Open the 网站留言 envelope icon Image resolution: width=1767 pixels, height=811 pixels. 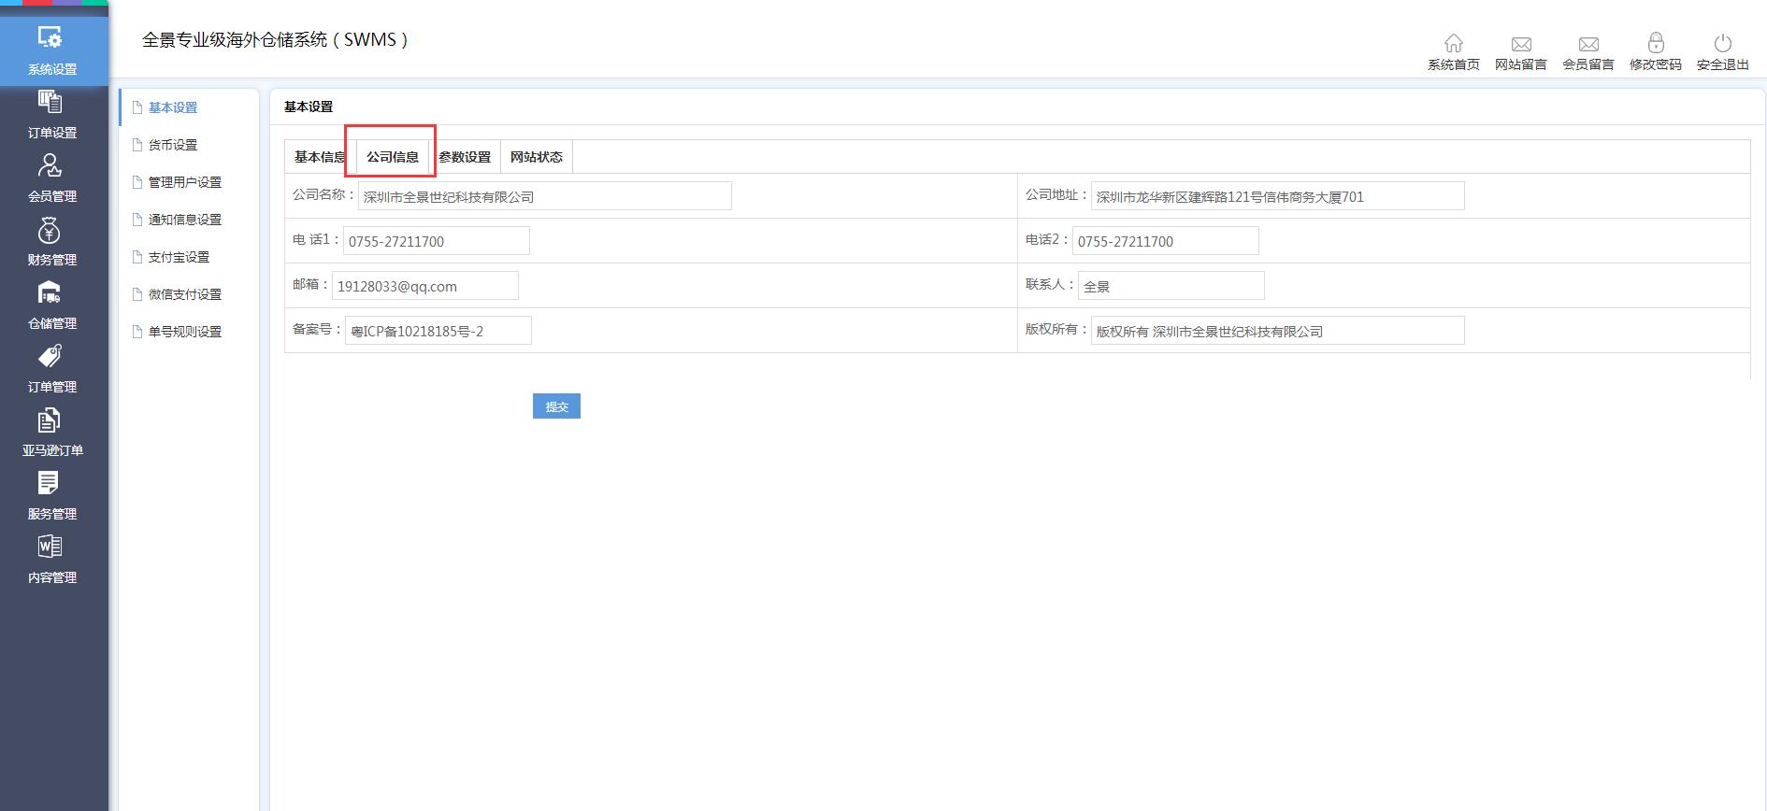pos(1520,44)
